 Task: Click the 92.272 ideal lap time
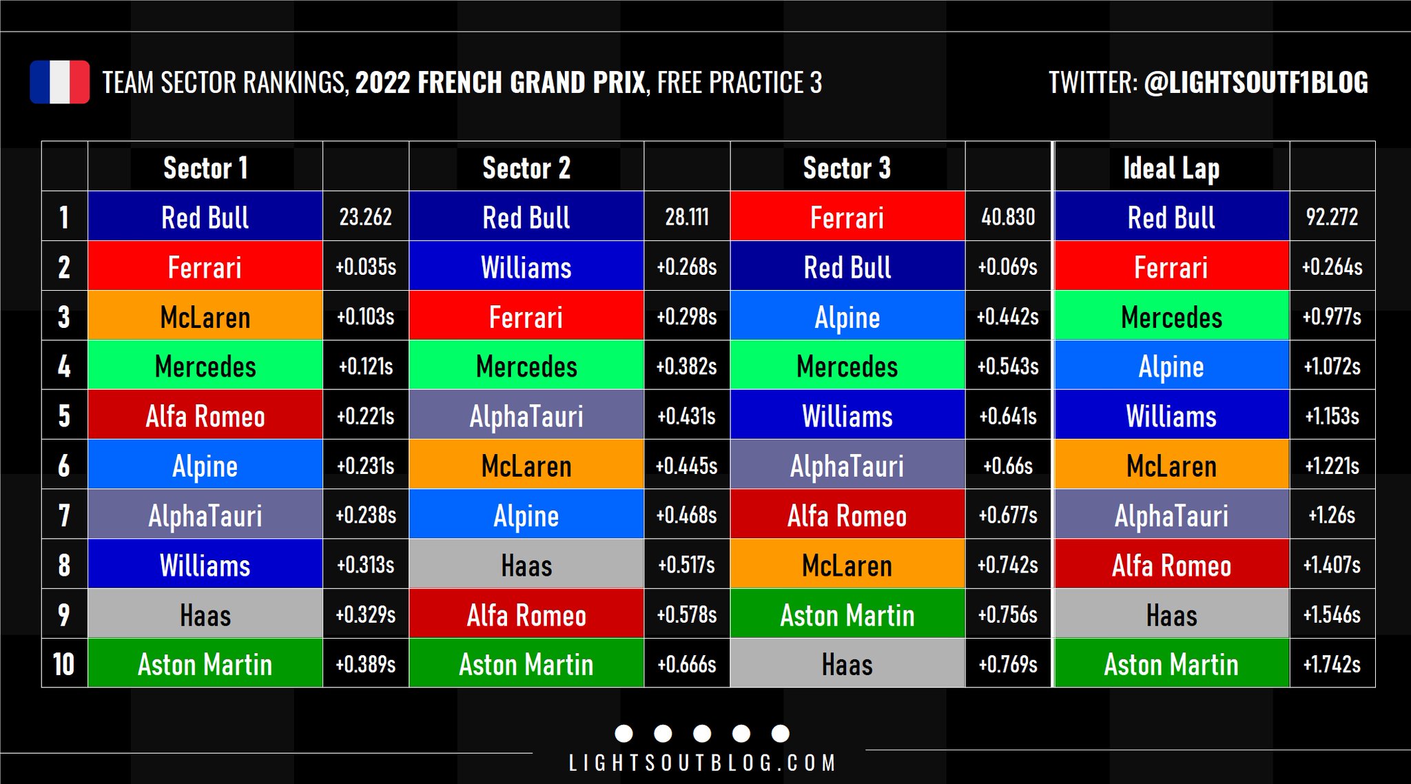tap(1332, 217)
